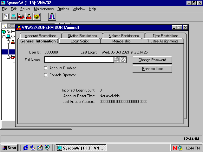The width and height of the screenshot is (203, 152).
Task: Open the File menu
Action: click(x=4, y=9)
